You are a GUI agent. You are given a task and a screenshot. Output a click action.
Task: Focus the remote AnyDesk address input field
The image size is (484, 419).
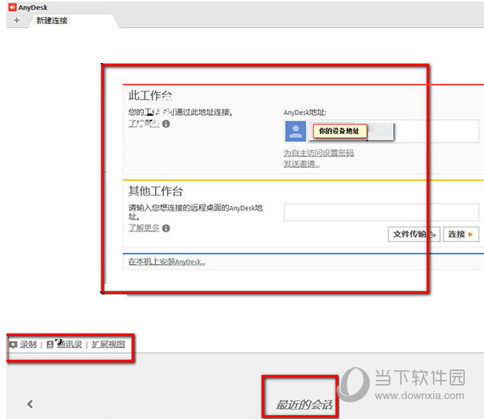pos(381,212)
